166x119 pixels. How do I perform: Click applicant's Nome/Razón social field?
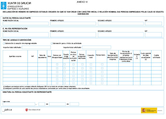[26, 24]
